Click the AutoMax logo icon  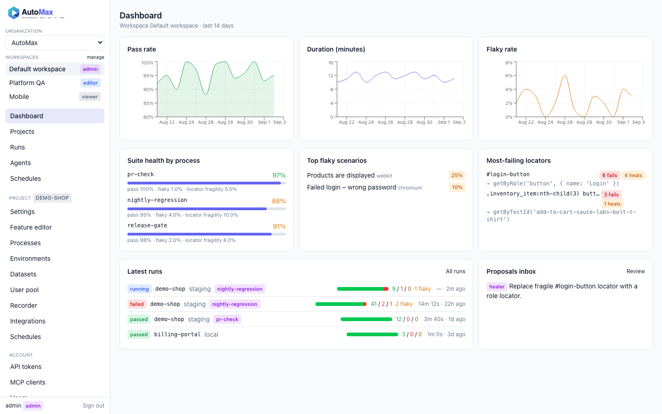(14, 13)
